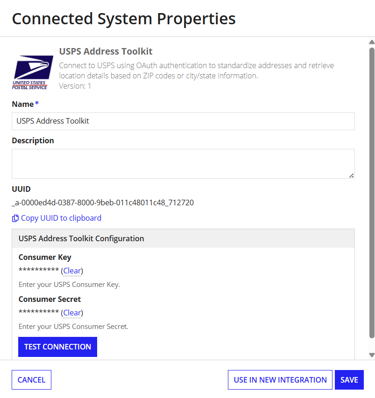Viewport: 375px width, 398px height.
Task: Click the scrollbar down arrow
Action: (372, 355)
